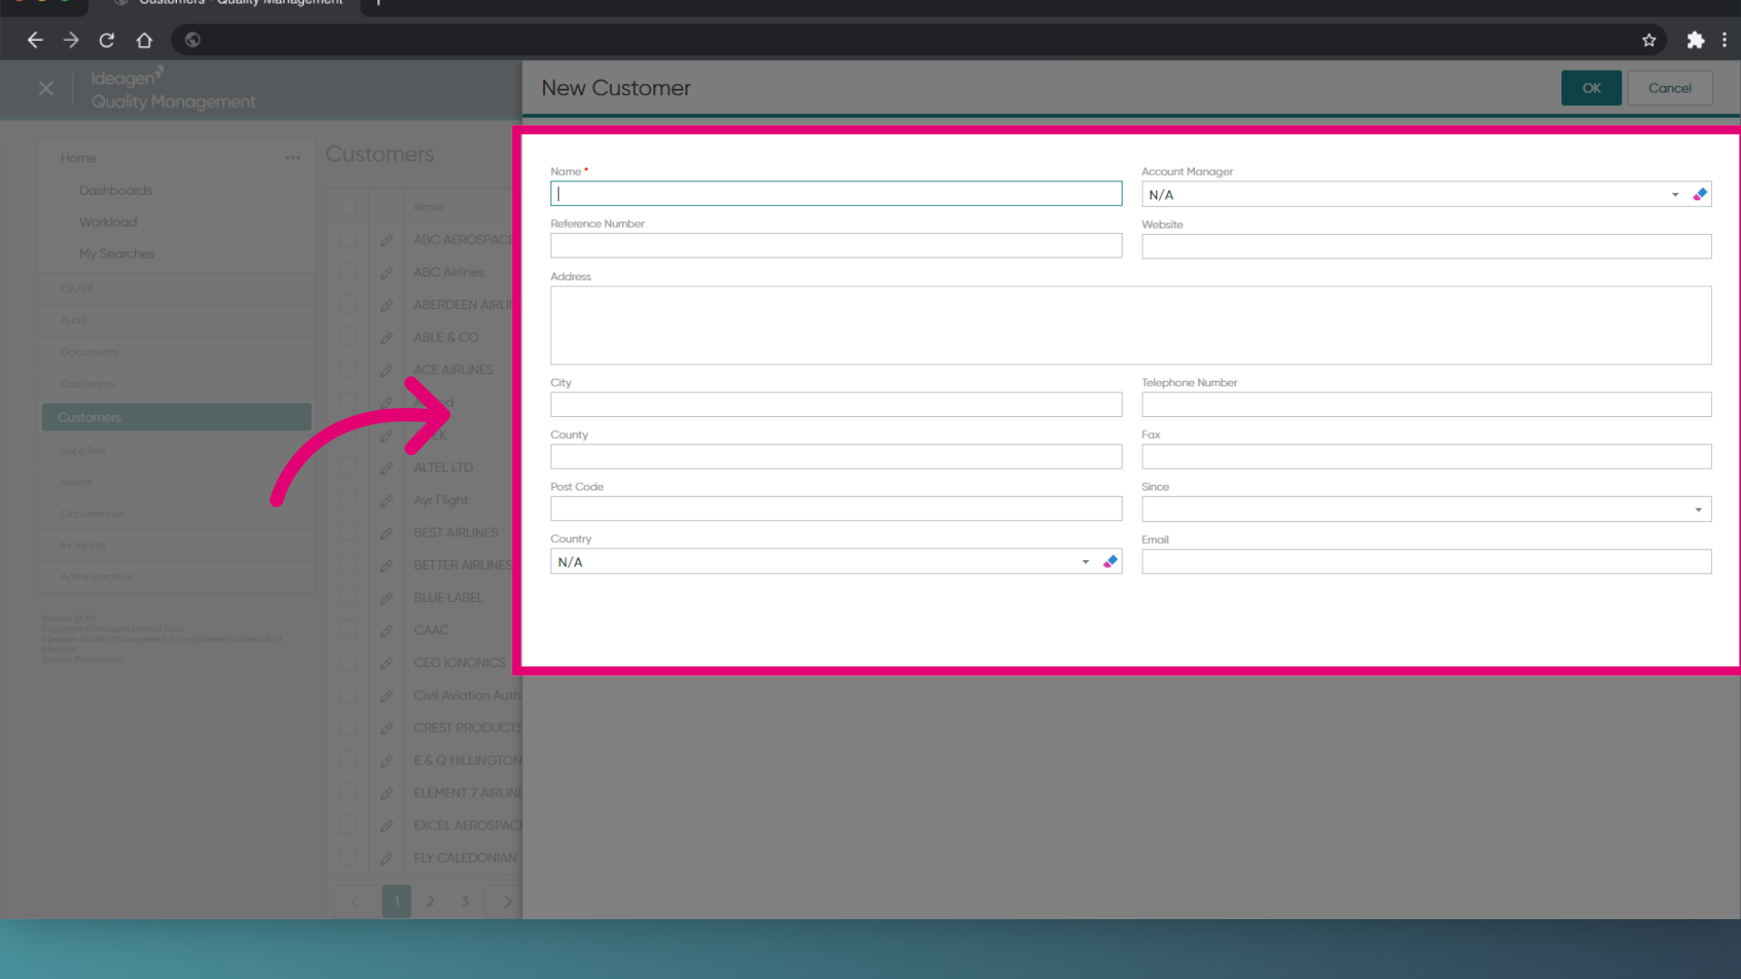Edit ABLE & CO row pencil icon

(x=386, y=338)
